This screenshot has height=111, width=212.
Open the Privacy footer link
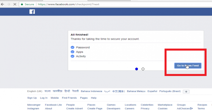[145, 108]
